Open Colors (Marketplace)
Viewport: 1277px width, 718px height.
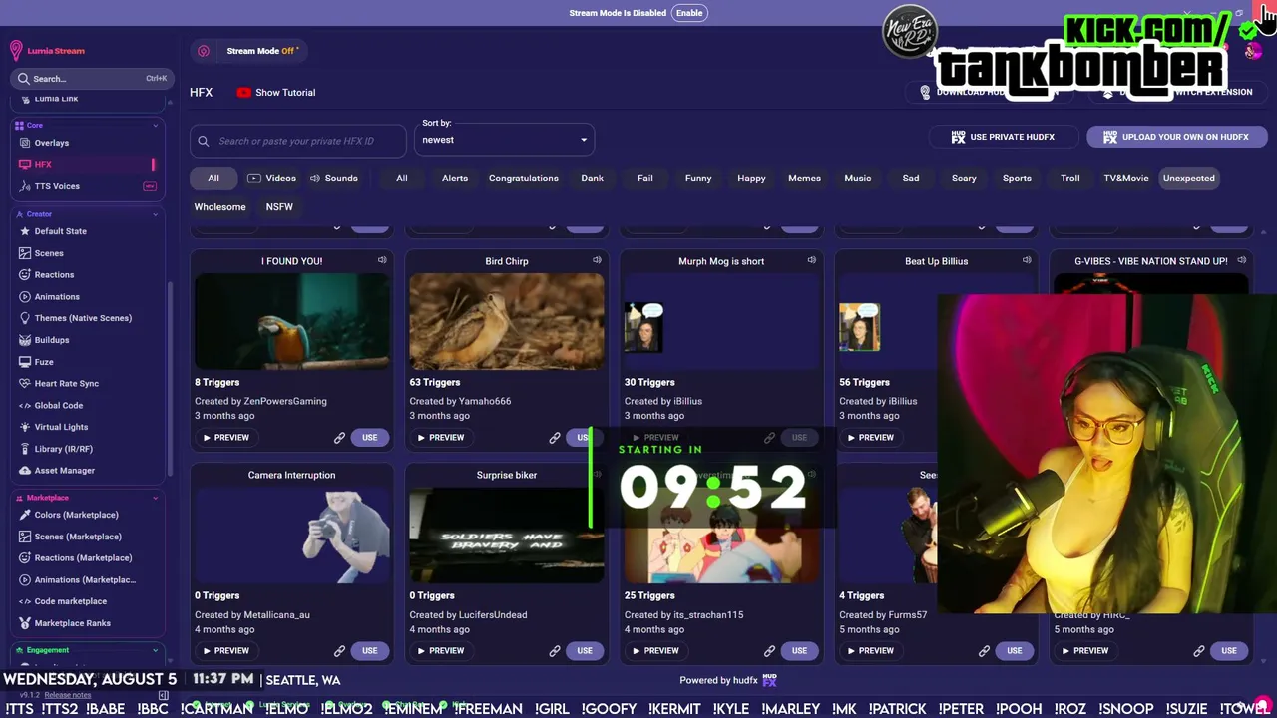click(76, 515)
